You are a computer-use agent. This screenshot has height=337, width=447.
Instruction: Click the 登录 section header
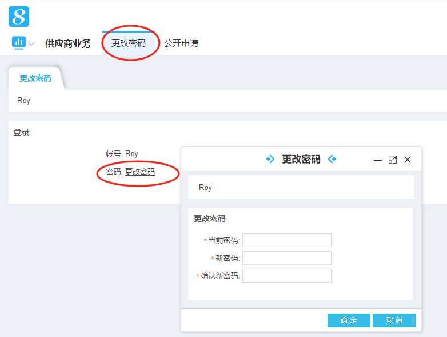[21, 132]
